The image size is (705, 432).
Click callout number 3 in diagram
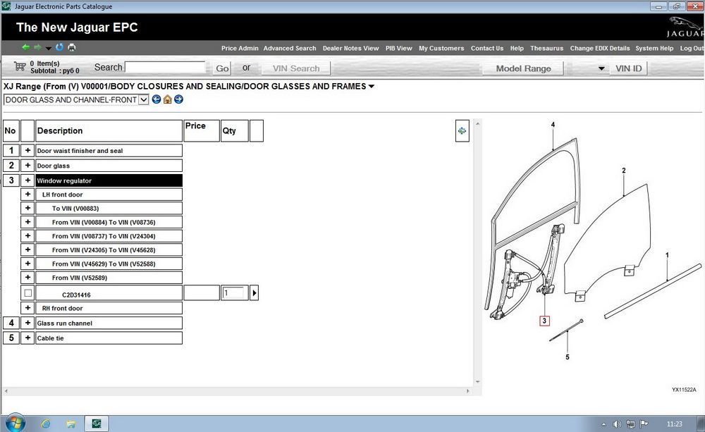click(x=544, y=321)
